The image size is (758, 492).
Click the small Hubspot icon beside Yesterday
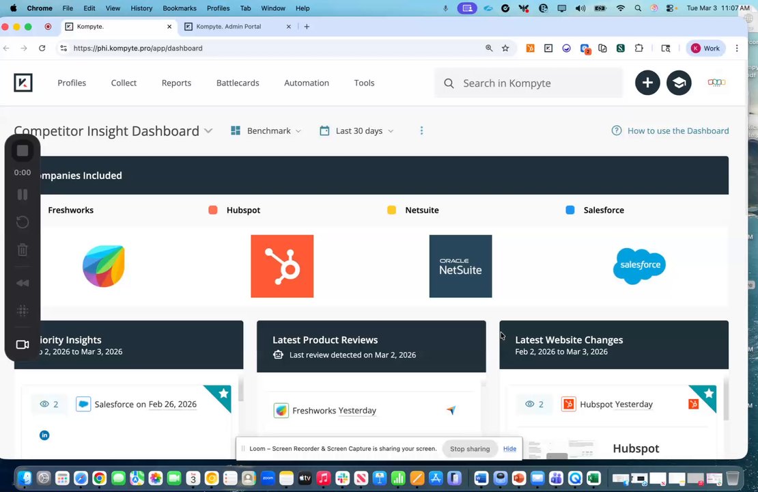click(x=693, y=404)
